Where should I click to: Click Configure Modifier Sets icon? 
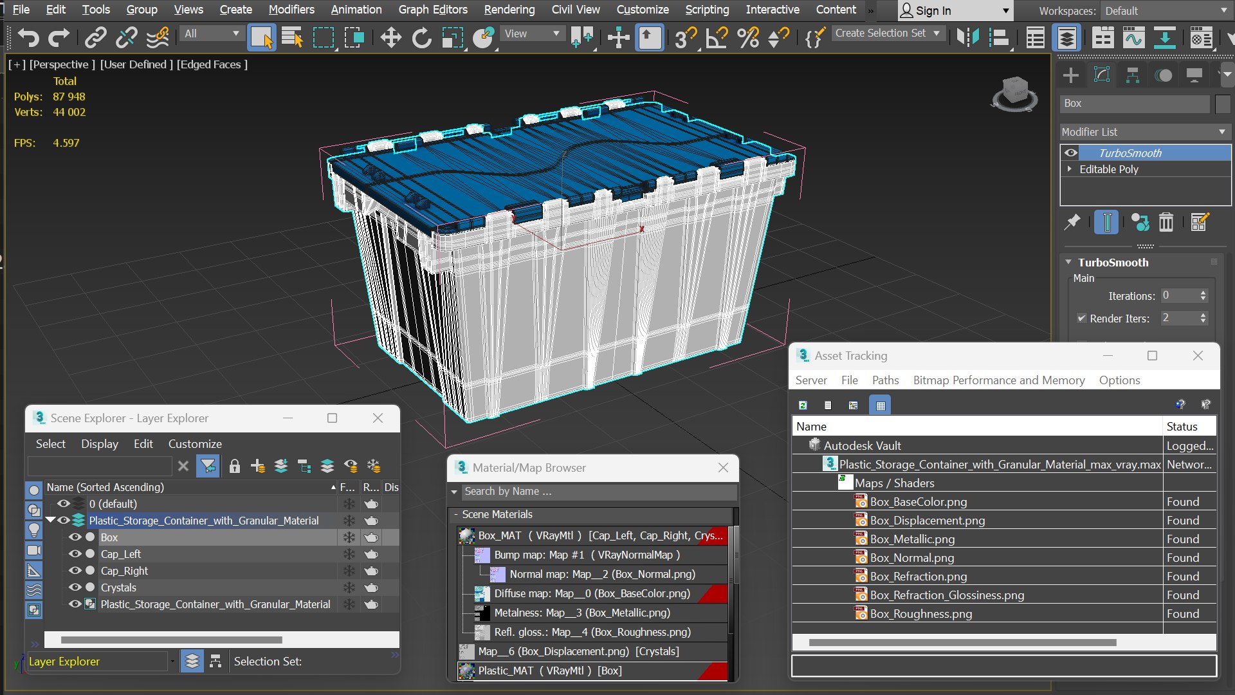coord(1200,223)
